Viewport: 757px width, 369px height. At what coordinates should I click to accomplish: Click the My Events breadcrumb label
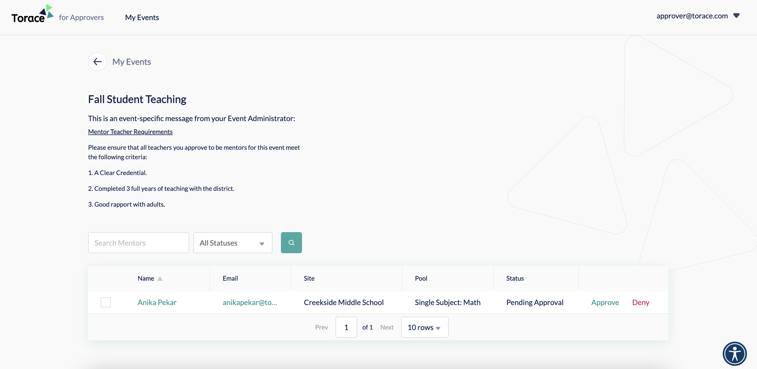click(131, 62)
